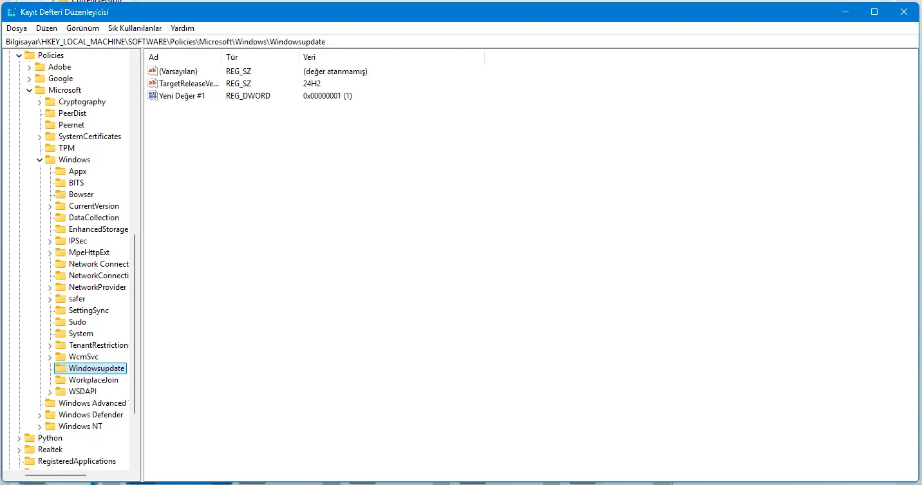Open the Görünüm menu

pyautogui.click(x=84, y=28)
